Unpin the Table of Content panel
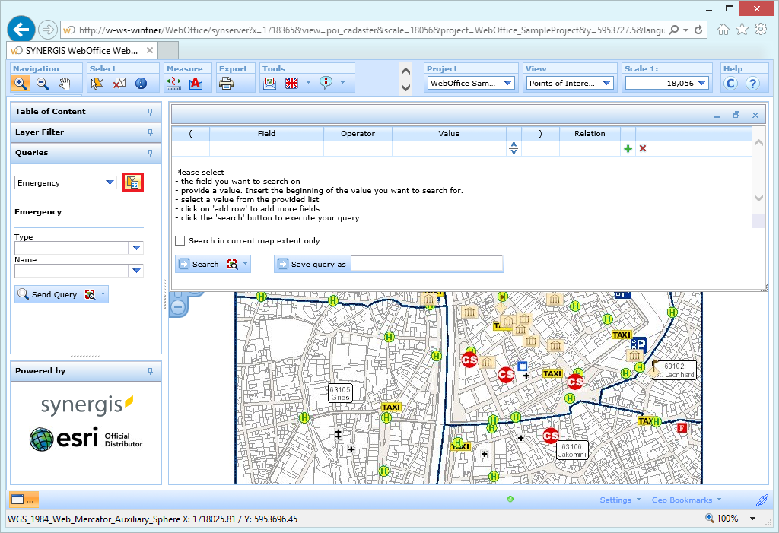The width and height of the screenshot is (779, 533). pyautogui.click(x=151, y=112)
